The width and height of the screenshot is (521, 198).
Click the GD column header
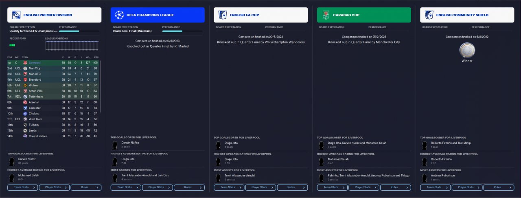coord(88,57)
